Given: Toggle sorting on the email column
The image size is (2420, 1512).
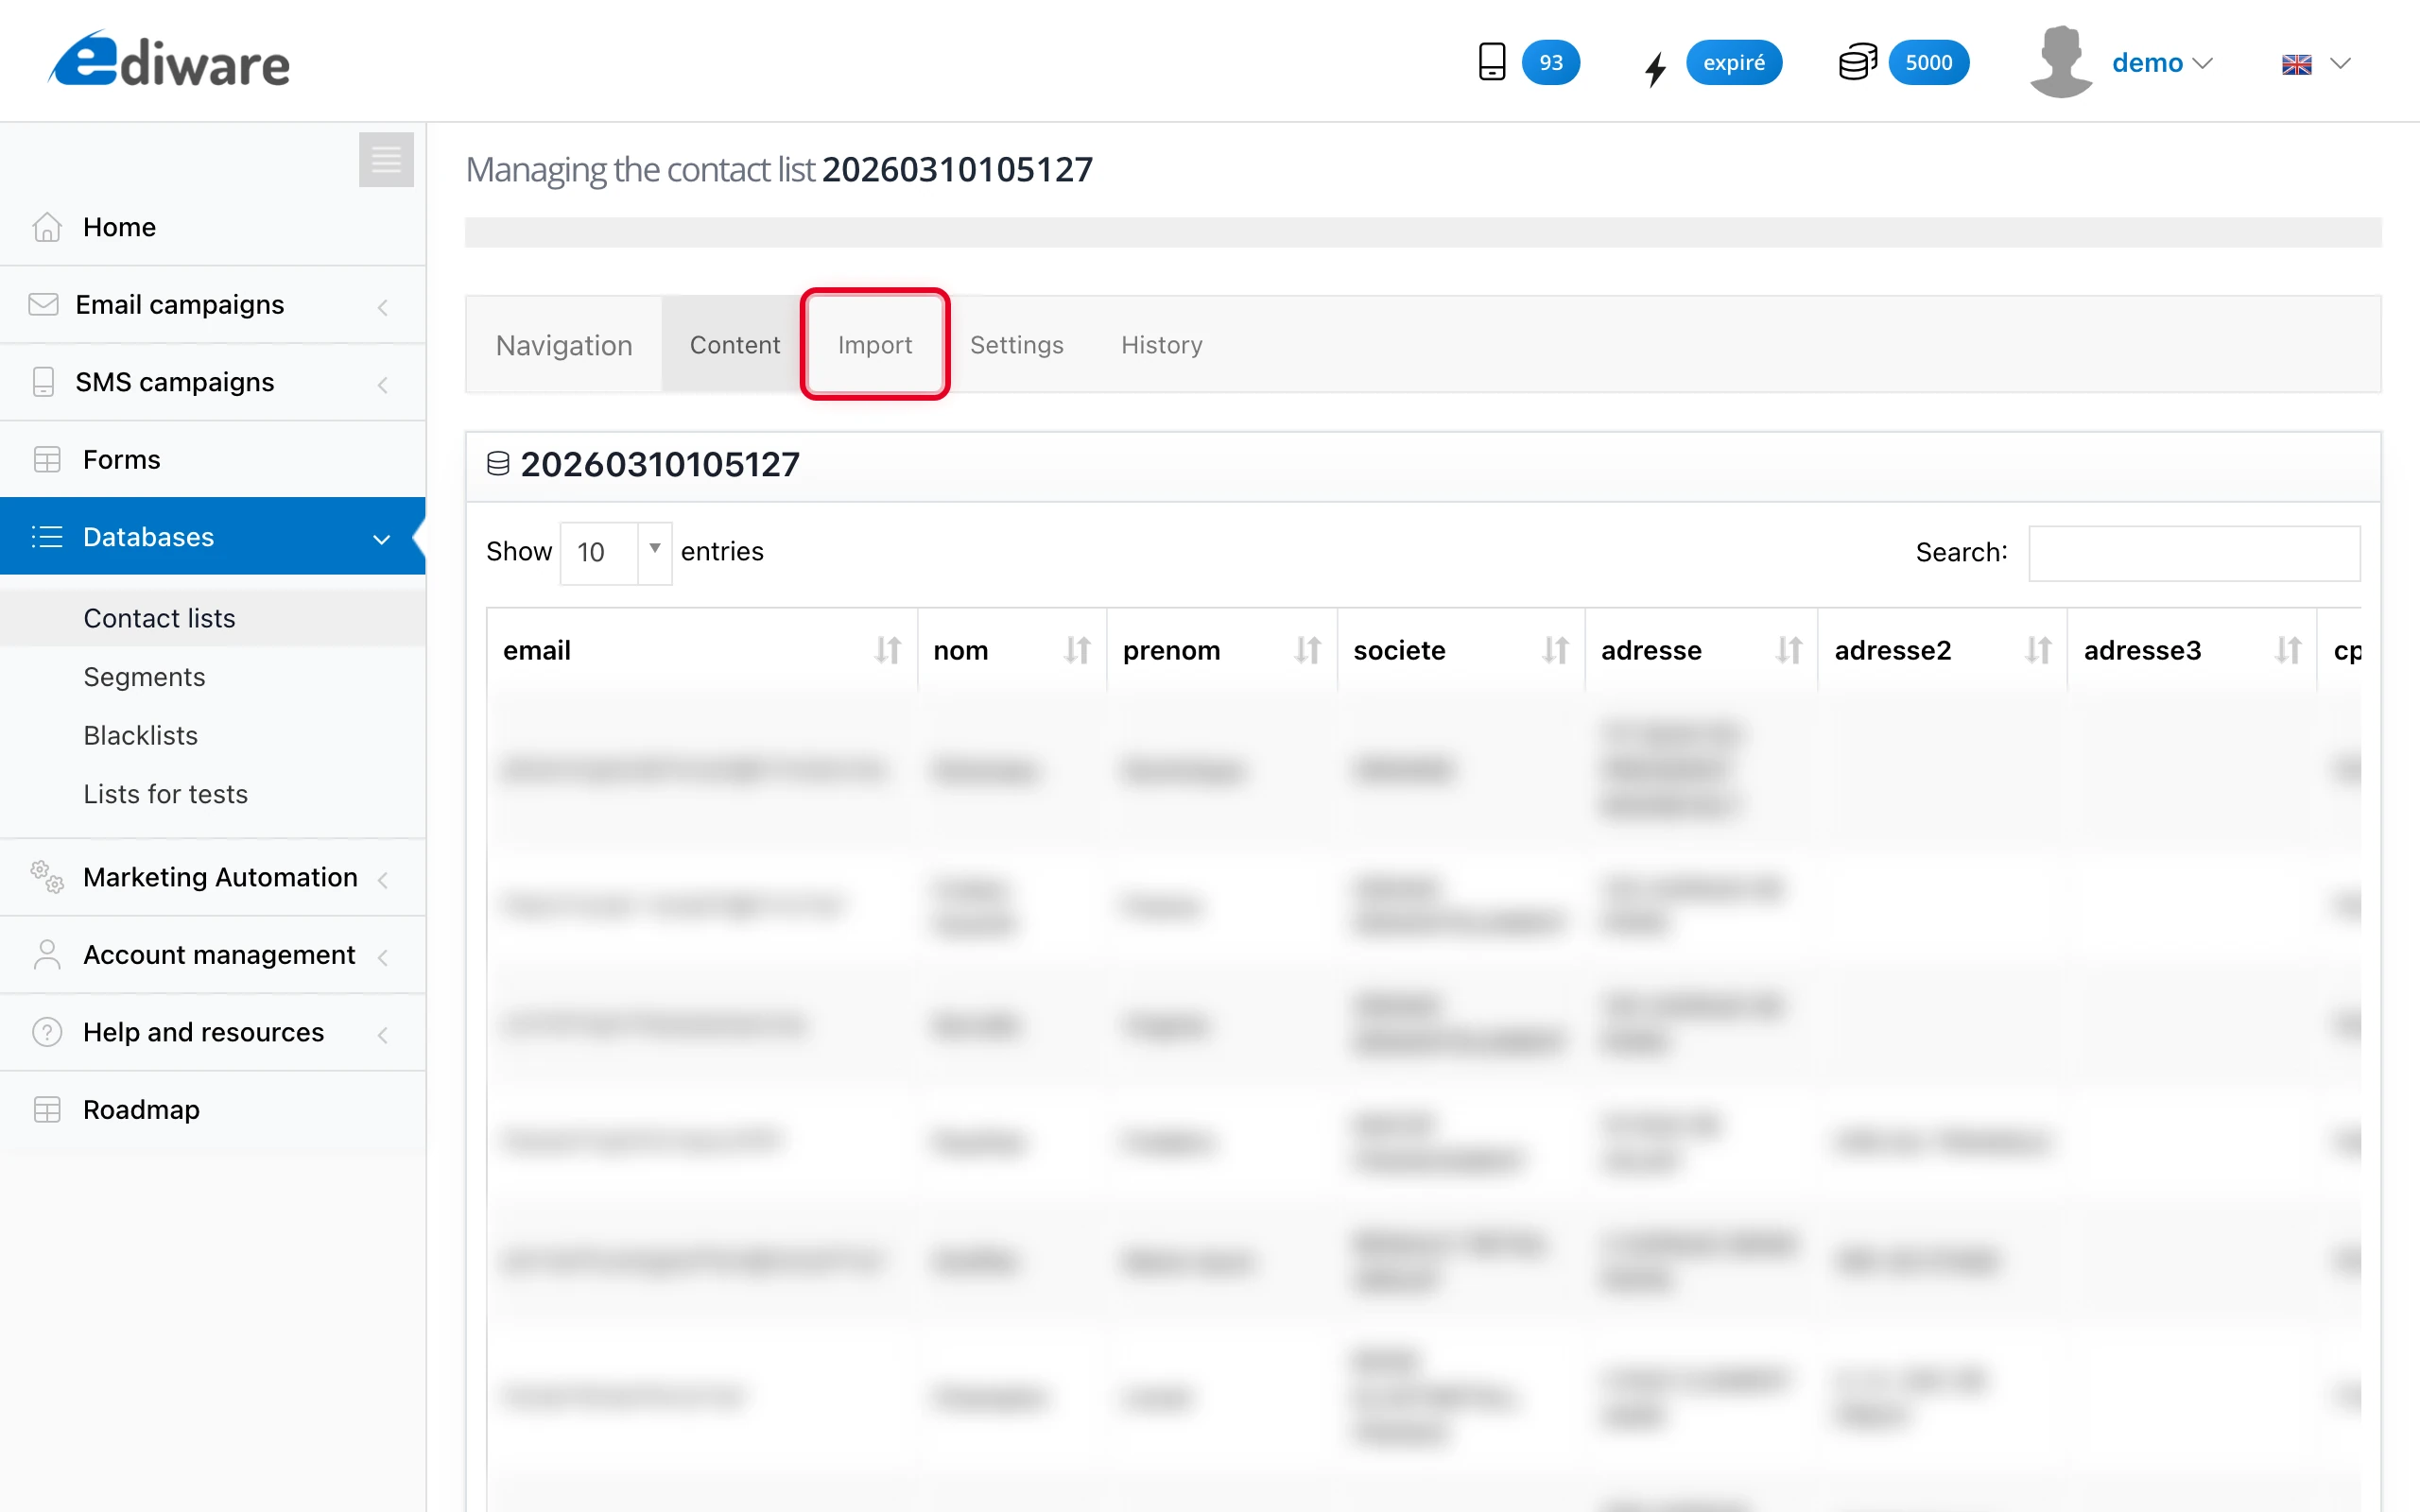Looking at the screenshot, I should point(888,650).
